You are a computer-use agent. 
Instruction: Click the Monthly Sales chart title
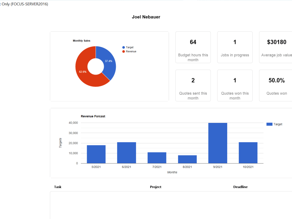click(81, 41)
